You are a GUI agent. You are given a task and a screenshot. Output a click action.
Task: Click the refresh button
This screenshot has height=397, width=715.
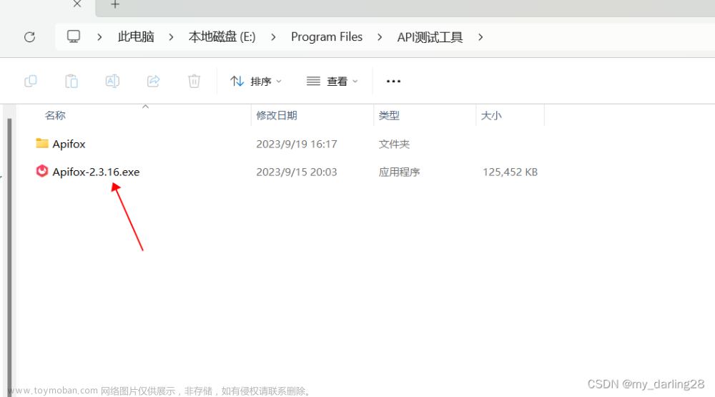click(29, 37)
